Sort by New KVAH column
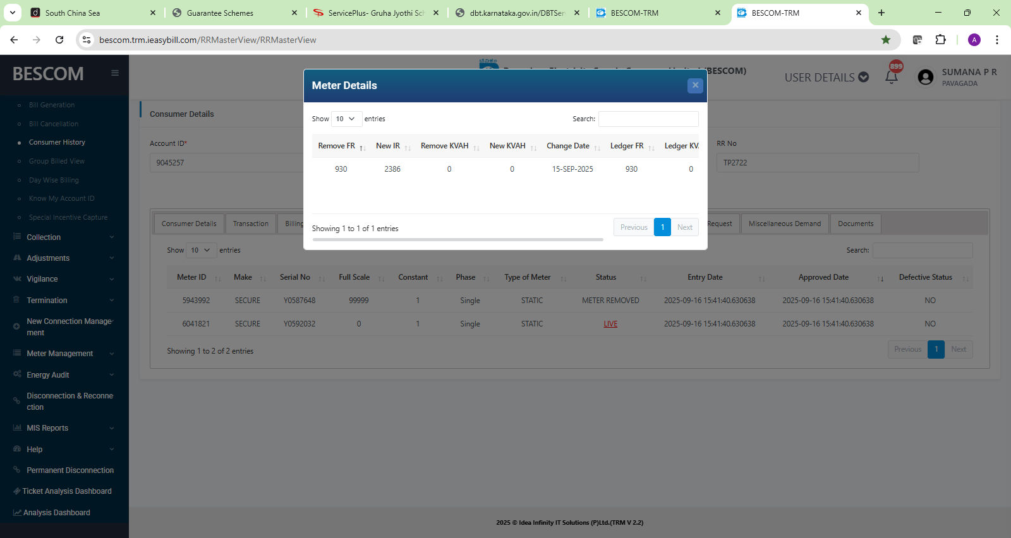This screenshot has height=538, width=1011. (x=513, y=146)
